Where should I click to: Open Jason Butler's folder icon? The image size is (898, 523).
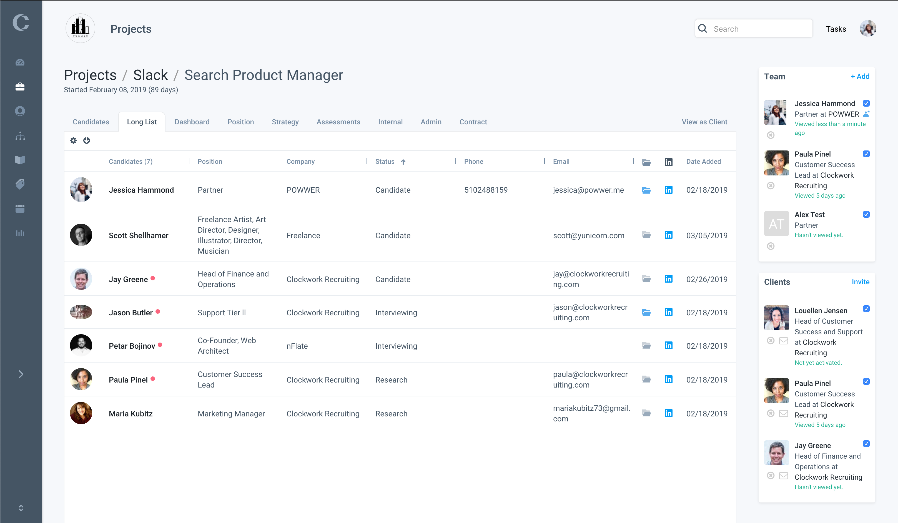pos(646,313)
